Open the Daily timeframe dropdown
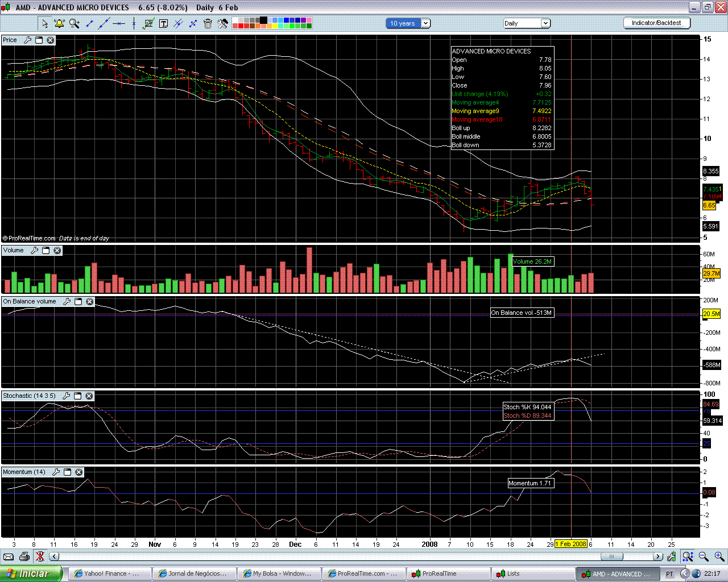This screenshot has width=728, height=582. point(527,23)
